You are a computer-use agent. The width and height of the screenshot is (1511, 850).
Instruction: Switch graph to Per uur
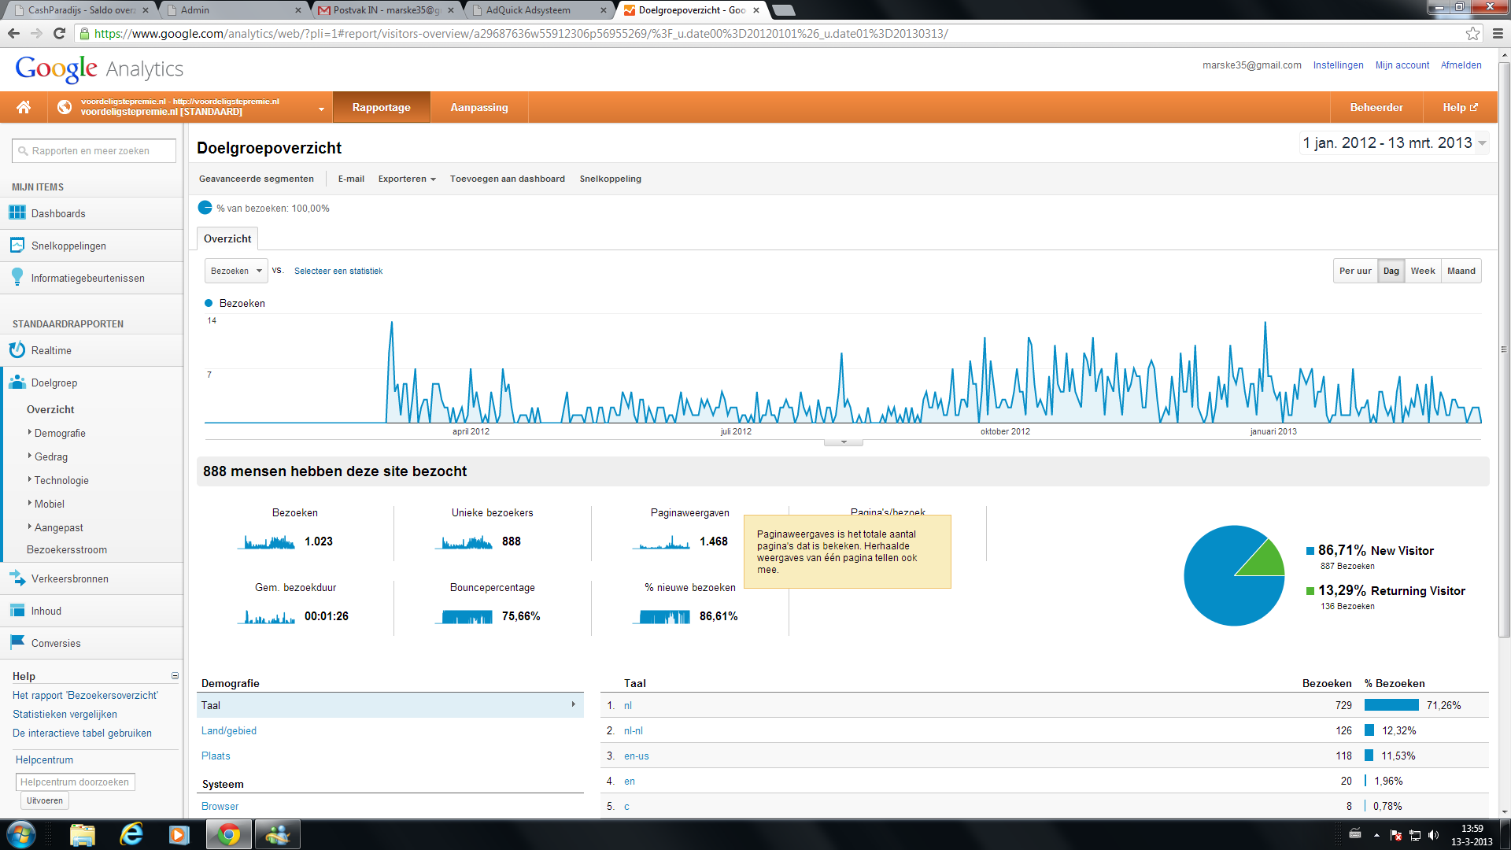[x=1355, y=271]
